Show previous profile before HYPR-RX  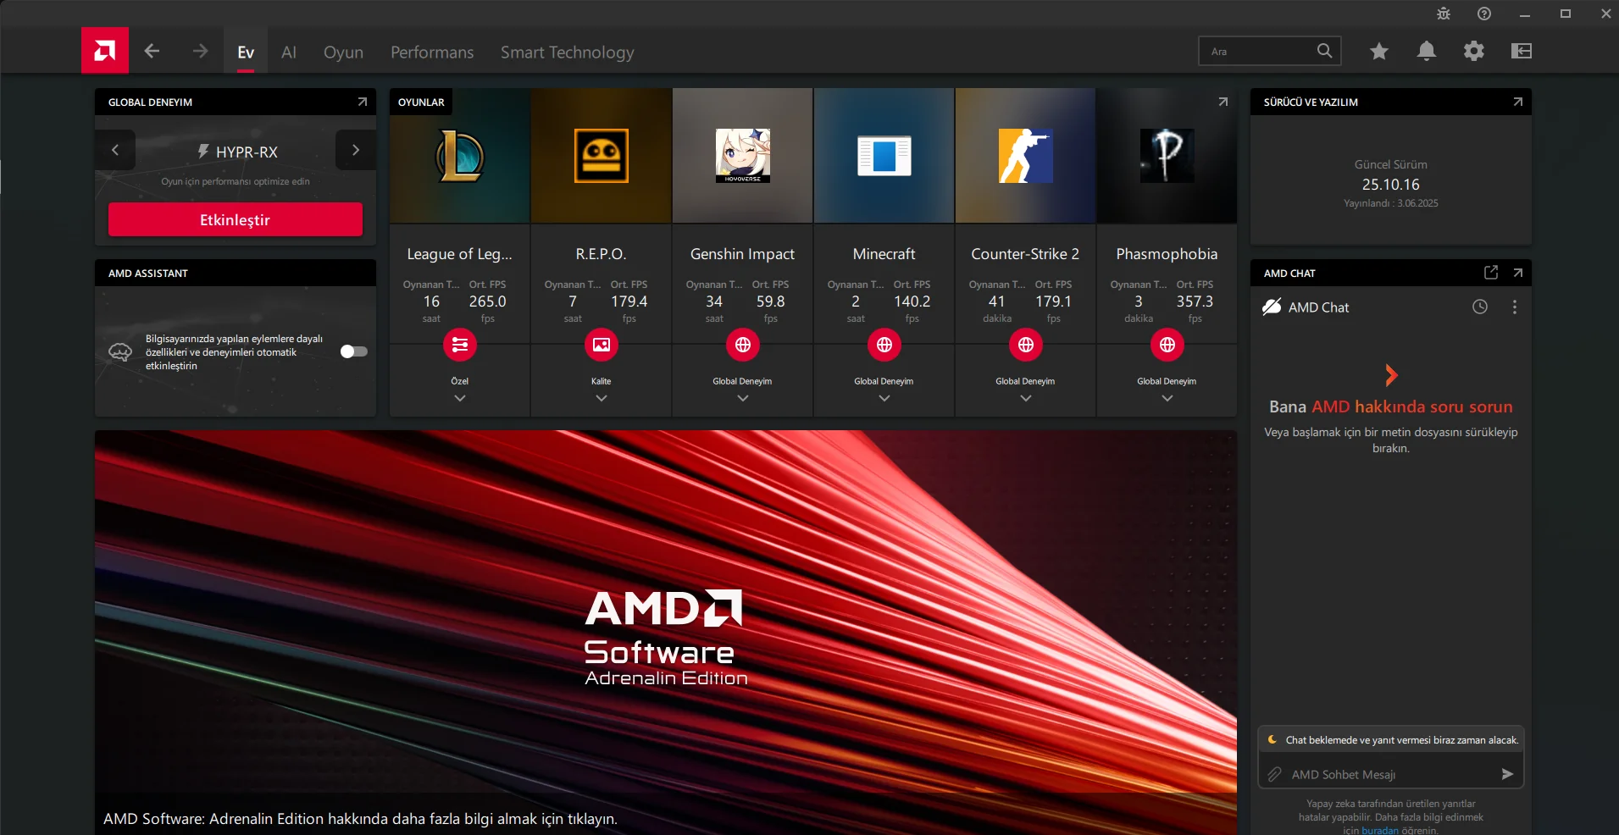115,150
